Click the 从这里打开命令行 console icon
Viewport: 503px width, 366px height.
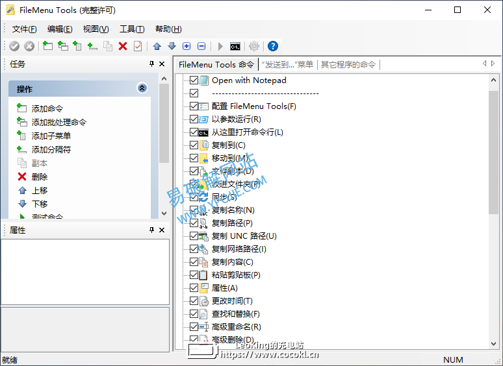click(x=203, y=132)
